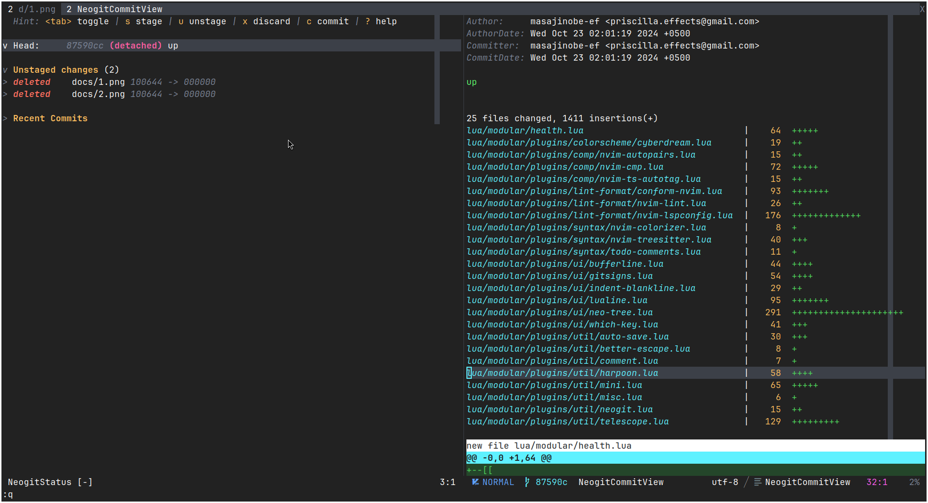Open nvim-lspconfig.lua file entry
Viewport: 928px width, 503px height.
point(600,215)
